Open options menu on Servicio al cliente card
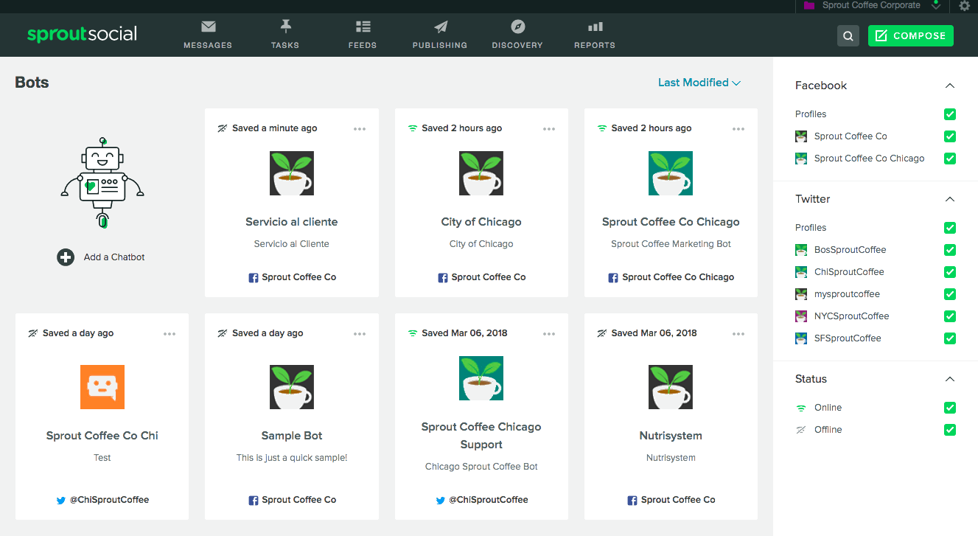The width and height of the screenshot is (978, 536). pos(360,129)
